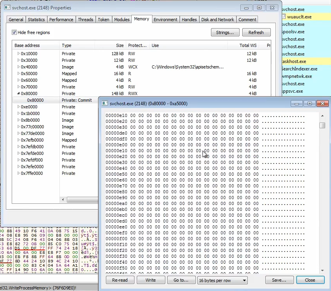The image size is (331, 291).
Task: Expand the 0x10000 memory region
Action: (18, 54)
